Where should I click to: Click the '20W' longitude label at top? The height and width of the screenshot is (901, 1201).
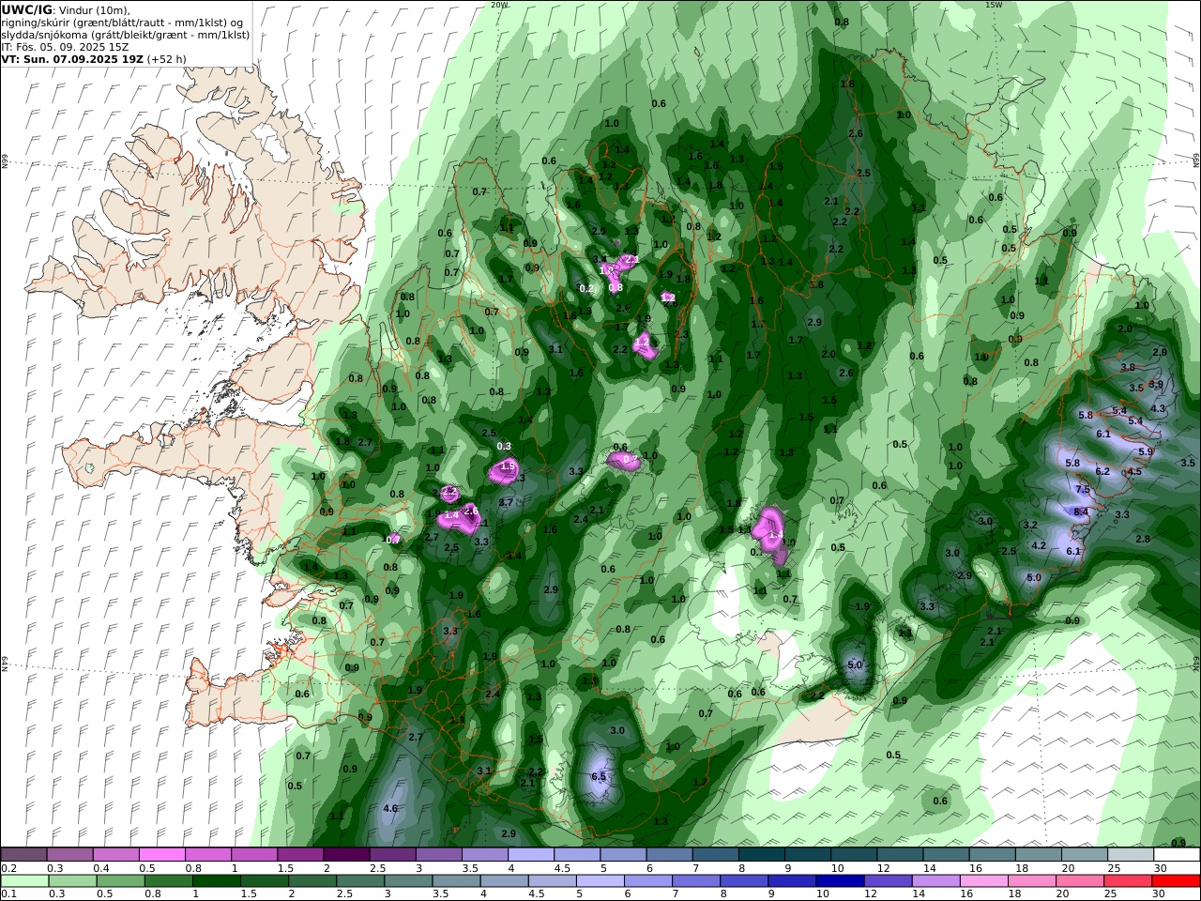499,5
